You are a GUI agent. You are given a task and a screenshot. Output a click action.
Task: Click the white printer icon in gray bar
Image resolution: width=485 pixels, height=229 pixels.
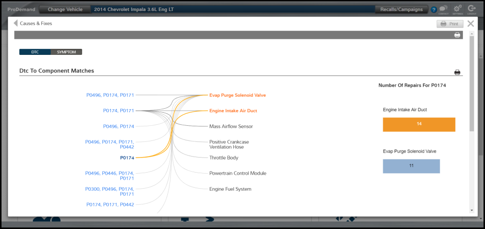point(457,35)
